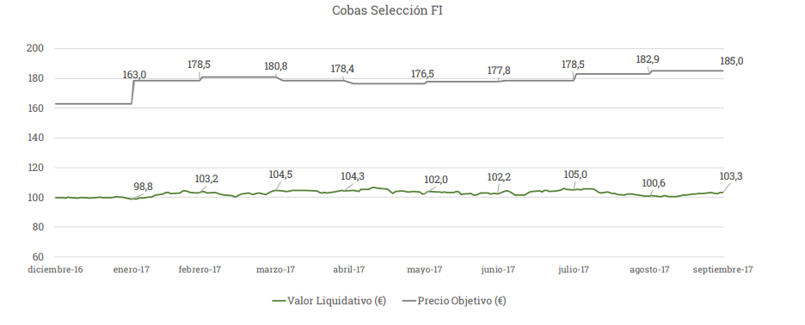Click the 200 value on vertical axis
This screenshot has height=325, width=805.
(34, 48)
